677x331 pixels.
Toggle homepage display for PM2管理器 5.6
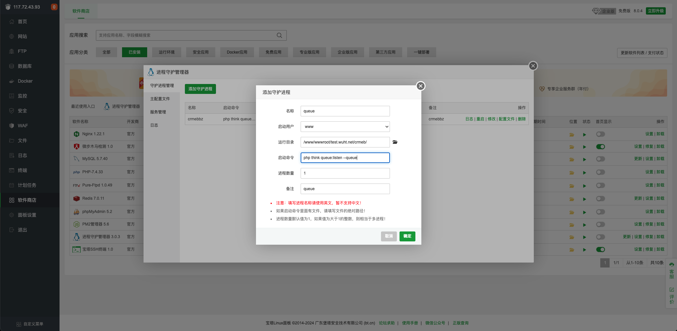pos(600,225)
